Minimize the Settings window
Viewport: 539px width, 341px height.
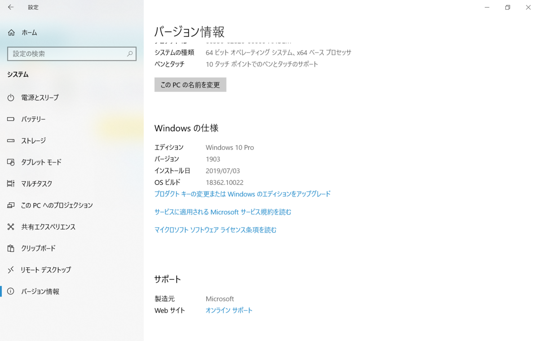click(x=487, y=7)
